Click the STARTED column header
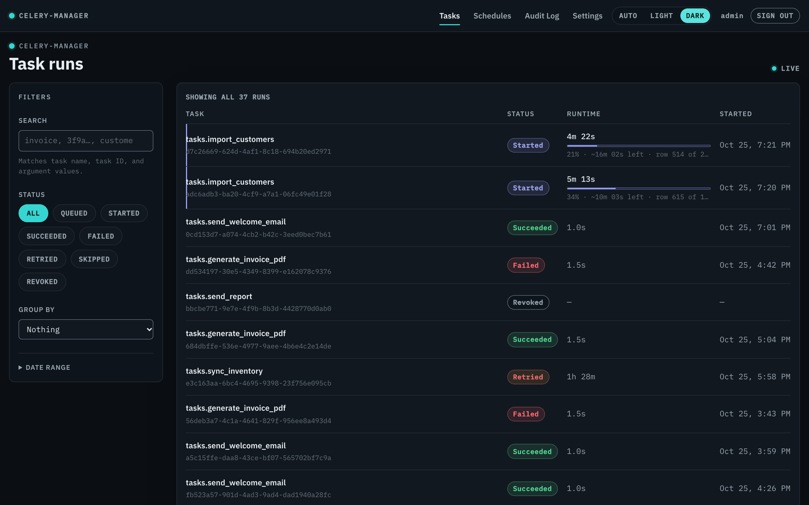809x505 pixels. coord(735,114)
